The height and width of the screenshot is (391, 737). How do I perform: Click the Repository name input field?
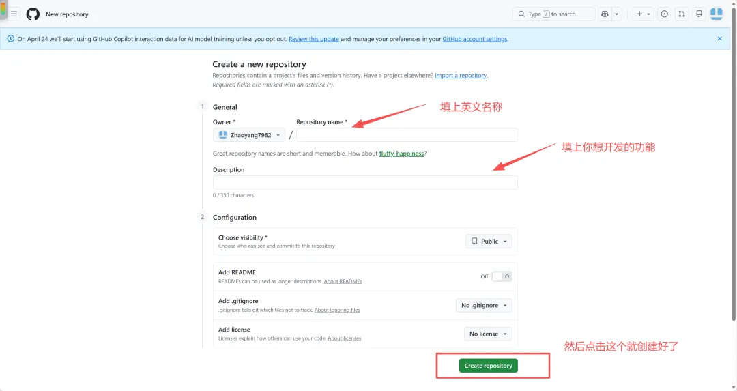407,135
